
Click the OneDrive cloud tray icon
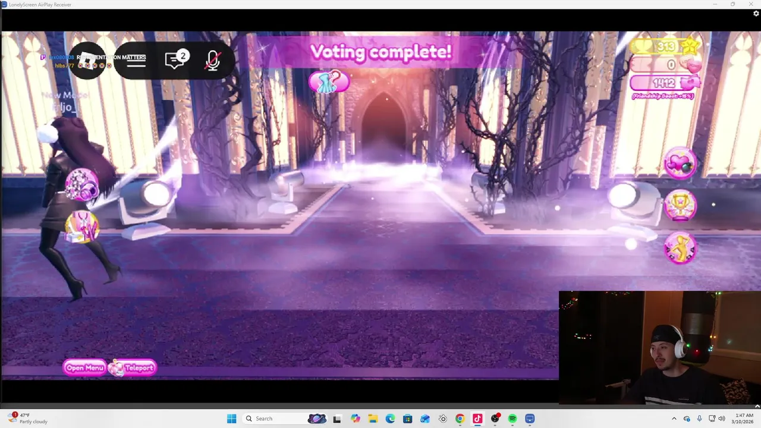pyautogui.click(x=687, y=418)
